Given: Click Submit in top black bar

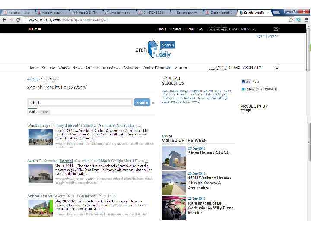Looking at the screenshot, I should [190, 29].
